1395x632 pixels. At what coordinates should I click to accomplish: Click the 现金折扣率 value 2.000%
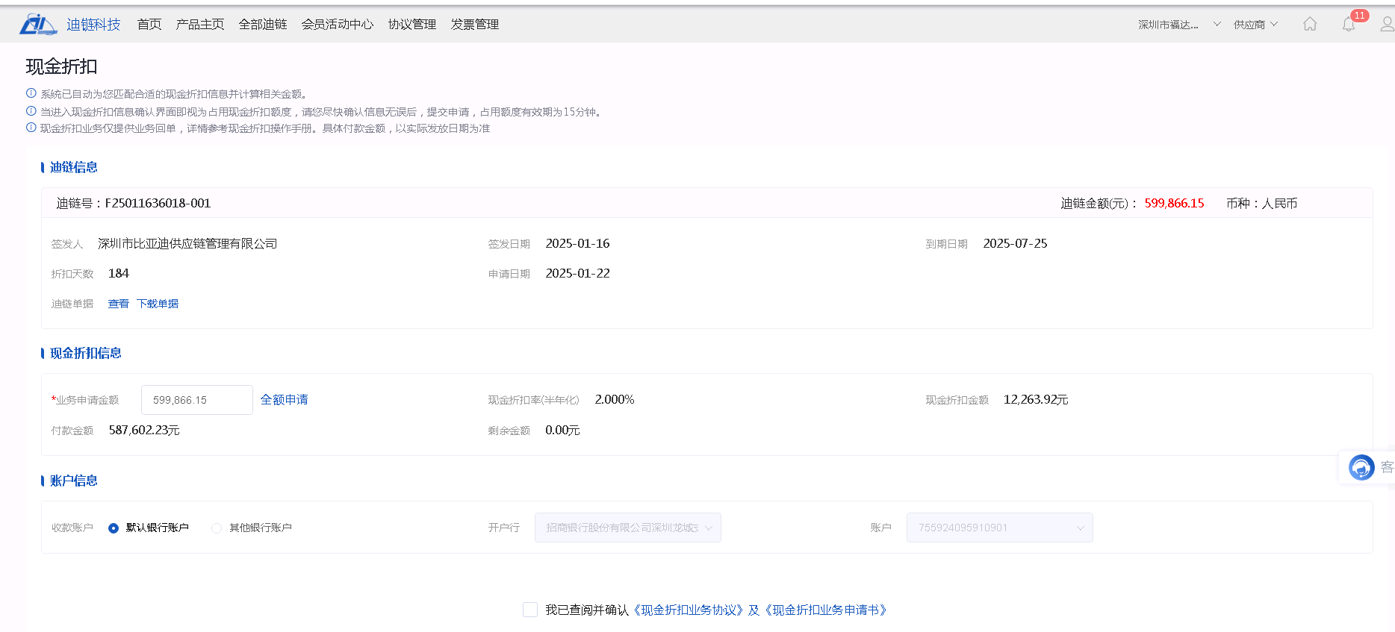615,400
